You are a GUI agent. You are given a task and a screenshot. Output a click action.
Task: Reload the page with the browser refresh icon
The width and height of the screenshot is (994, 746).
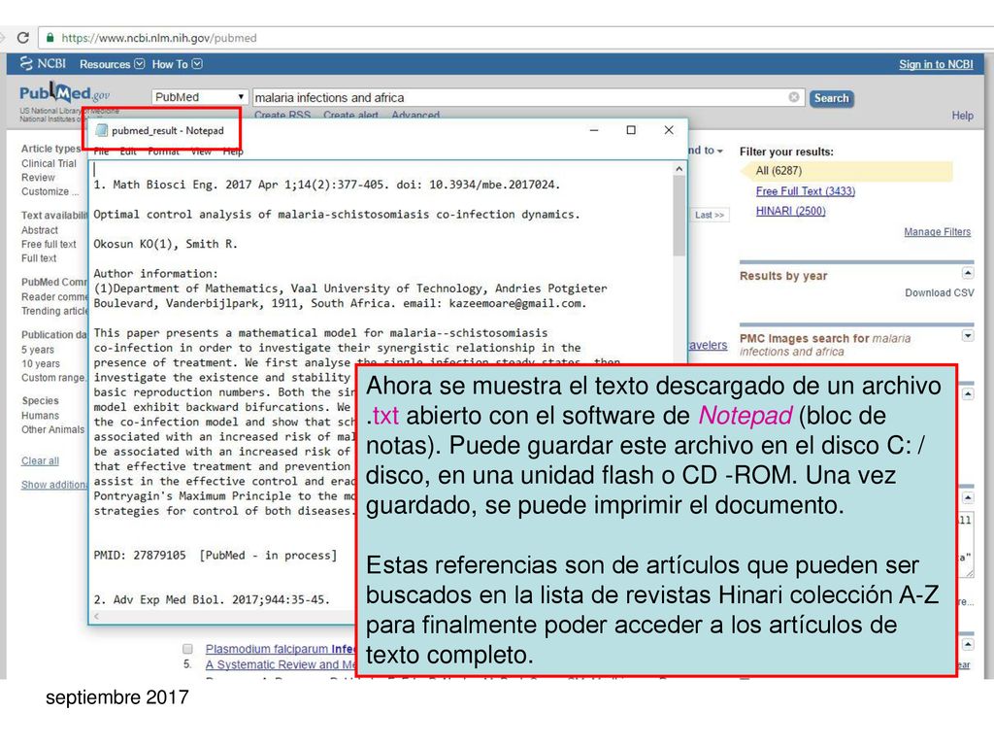(x=23, y=38)
